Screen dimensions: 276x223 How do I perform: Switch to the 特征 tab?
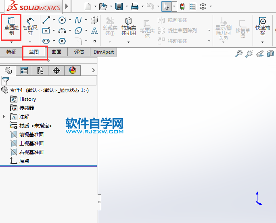click(11, 52)
